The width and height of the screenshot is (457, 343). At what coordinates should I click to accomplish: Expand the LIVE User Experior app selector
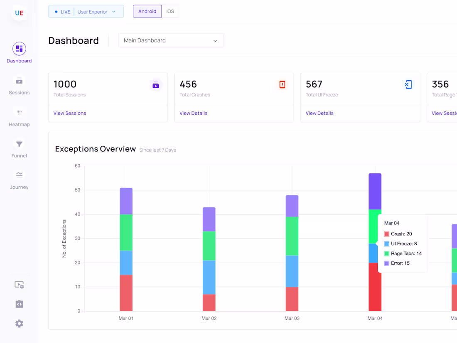point(86,12)
